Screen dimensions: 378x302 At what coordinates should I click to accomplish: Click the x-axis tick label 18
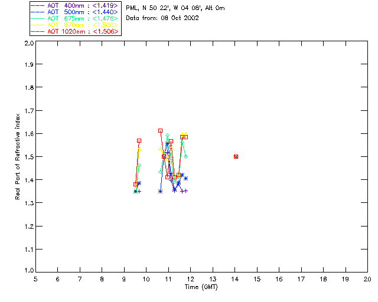click(x=323, y=279)
